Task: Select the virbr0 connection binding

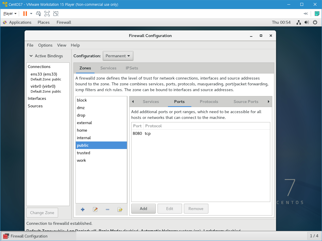Action: tap(48, 89)
